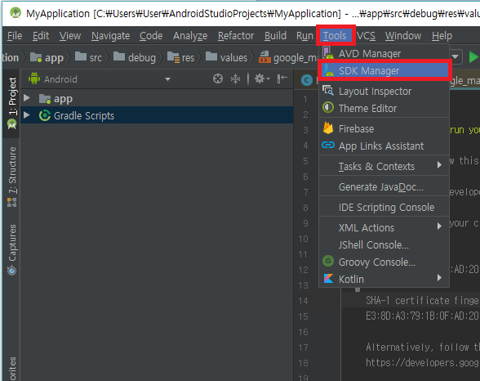Click the Theme Editor circle icon
The height and width of the screenshot is (381, 480).
(328, 108)
